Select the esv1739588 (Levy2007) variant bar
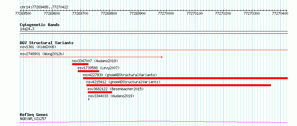This screenshot has height=126, width=297. (88, 71)
